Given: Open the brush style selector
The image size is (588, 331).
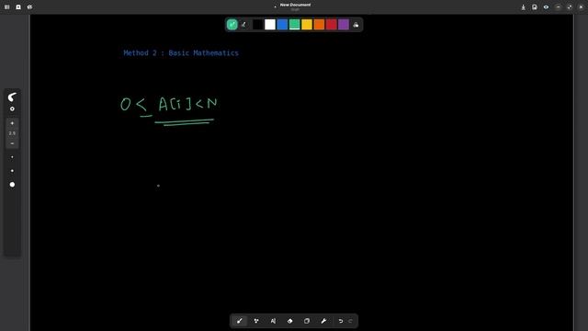Looking at the screenshot, I should coord(12,97).
